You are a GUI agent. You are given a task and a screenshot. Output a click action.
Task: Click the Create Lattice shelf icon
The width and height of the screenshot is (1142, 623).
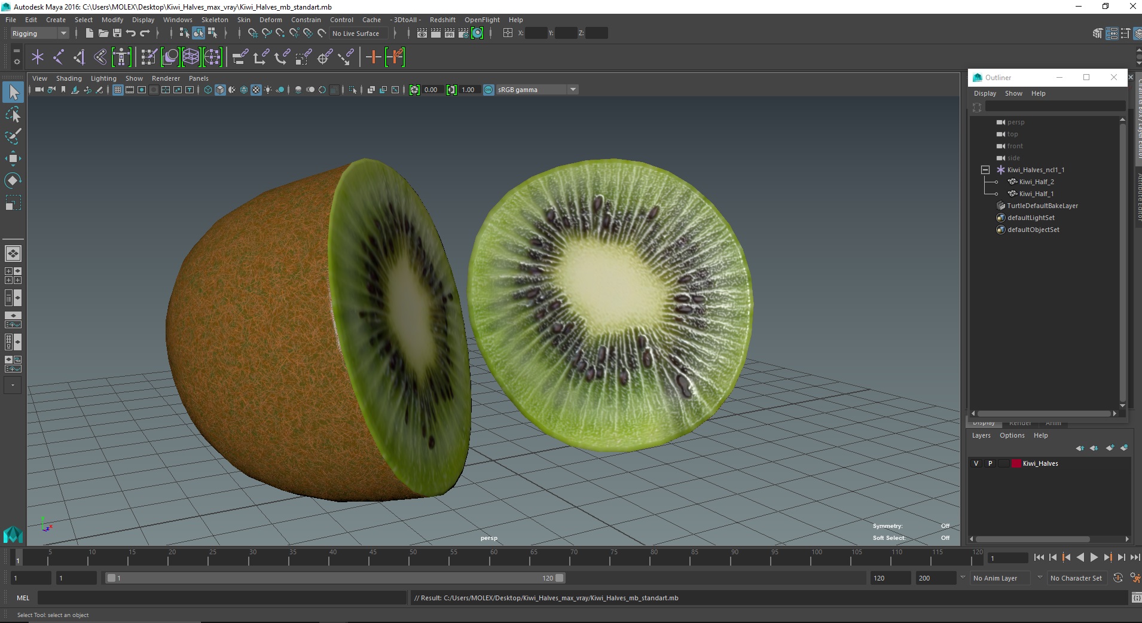191,57
